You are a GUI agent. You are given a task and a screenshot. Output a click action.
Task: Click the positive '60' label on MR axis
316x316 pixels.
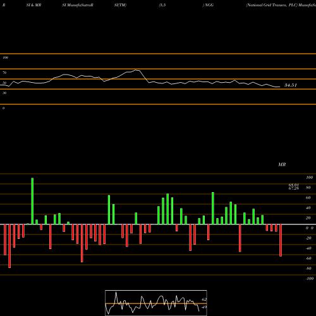308,198
